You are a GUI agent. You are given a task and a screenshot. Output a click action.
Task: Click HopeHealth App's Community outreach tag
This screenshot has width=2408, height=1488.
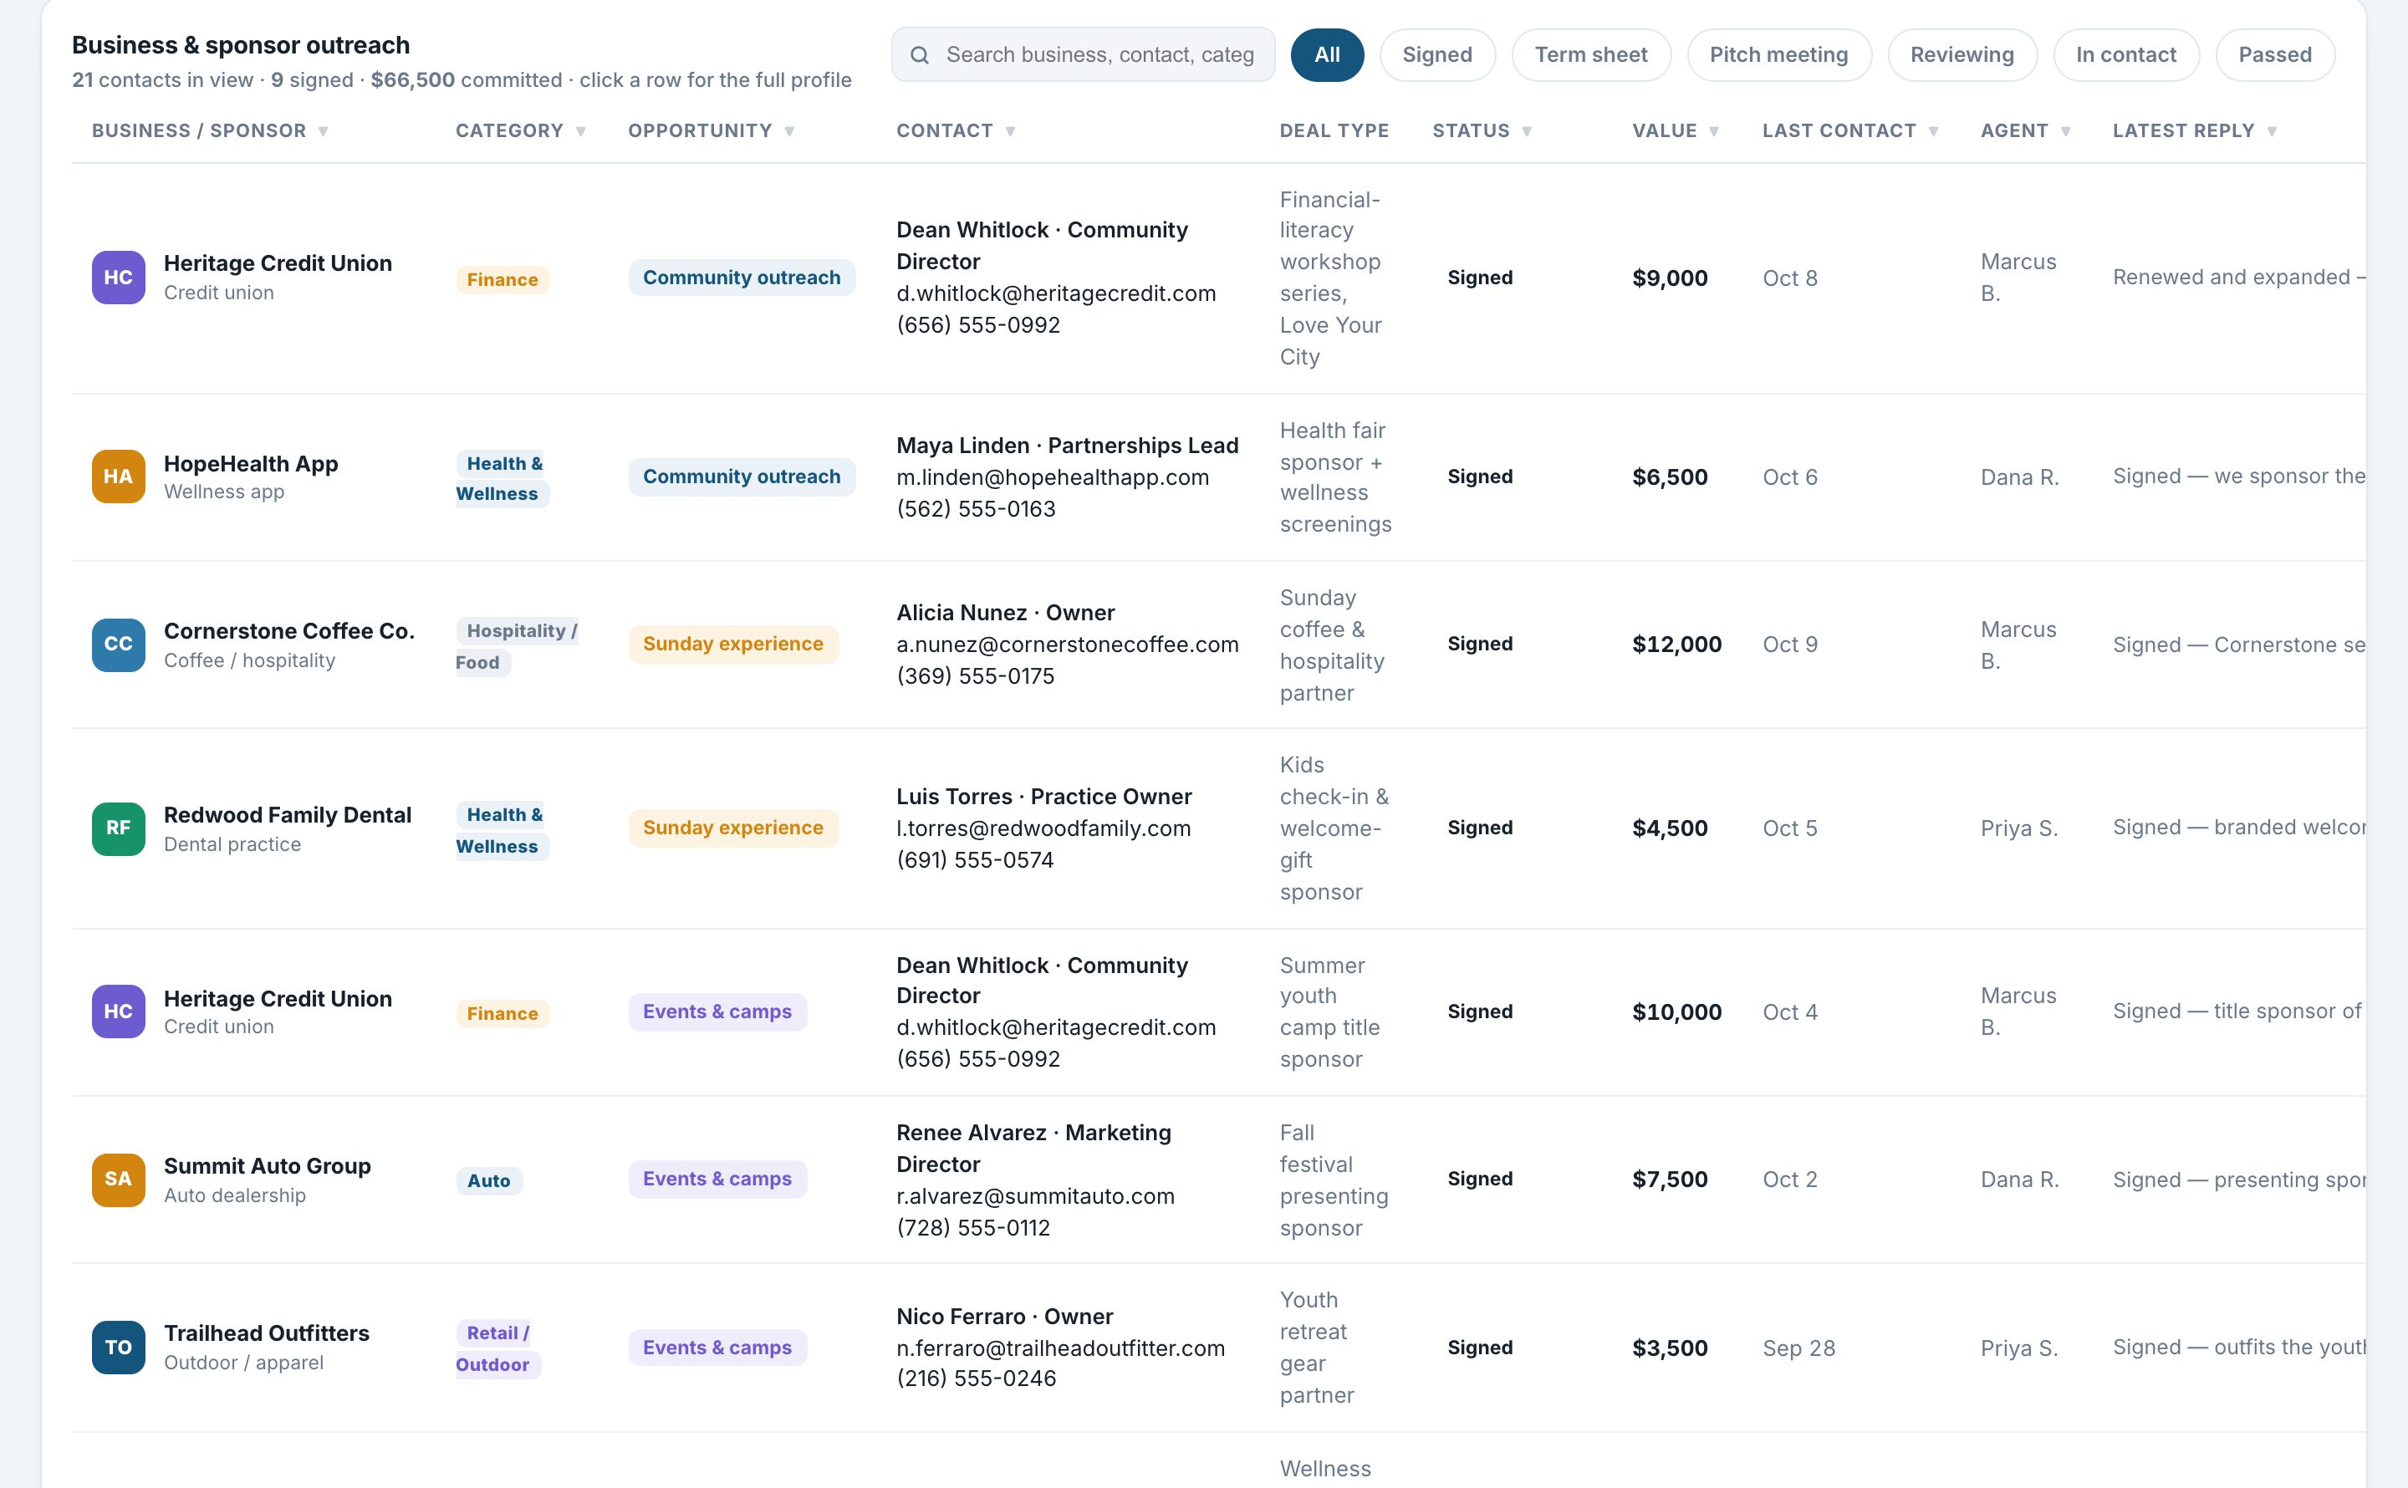pos(741,476)
